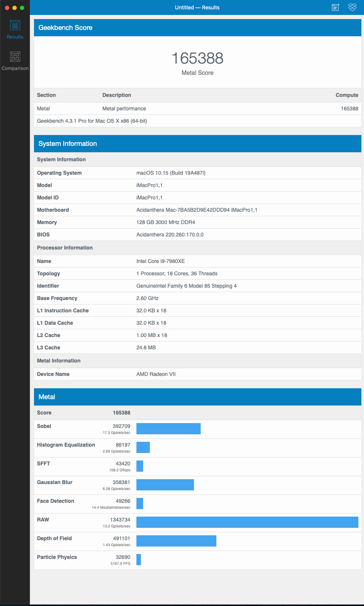This screenshot has height=606, width=364.
Task: Select the Description column header
Action: click(117, 95)
